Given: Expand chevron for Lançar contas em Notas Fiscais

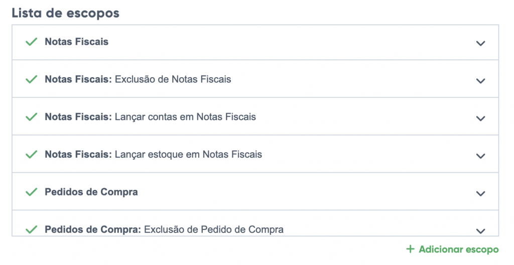Looking at the screenshot, I should [x=480, y=118].
